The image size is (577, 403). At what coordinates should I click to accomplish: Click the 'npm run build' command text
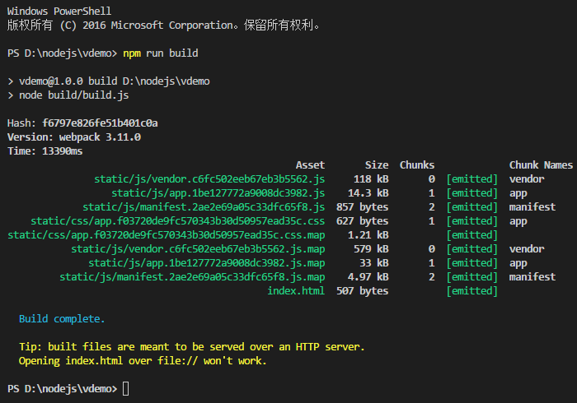coord(161,53)
